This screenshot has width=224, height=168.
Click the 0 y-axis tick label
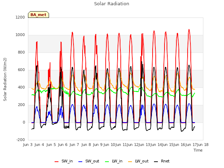click(24, 122)
